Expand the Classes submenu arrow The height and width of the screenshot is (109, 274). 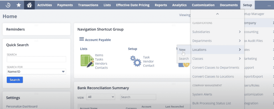(240, 59)
